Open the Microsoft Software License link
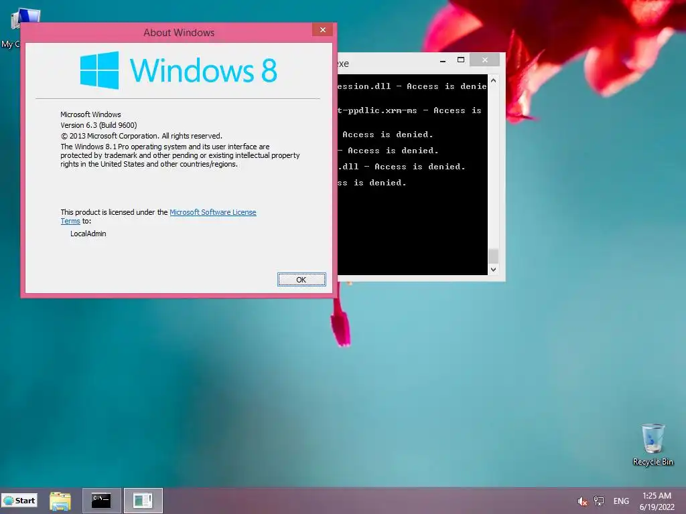 click(x=212, y=212)
